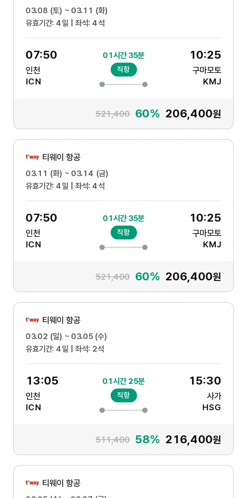Tap t'way logo on bottom partial card

tap(32, 483)
